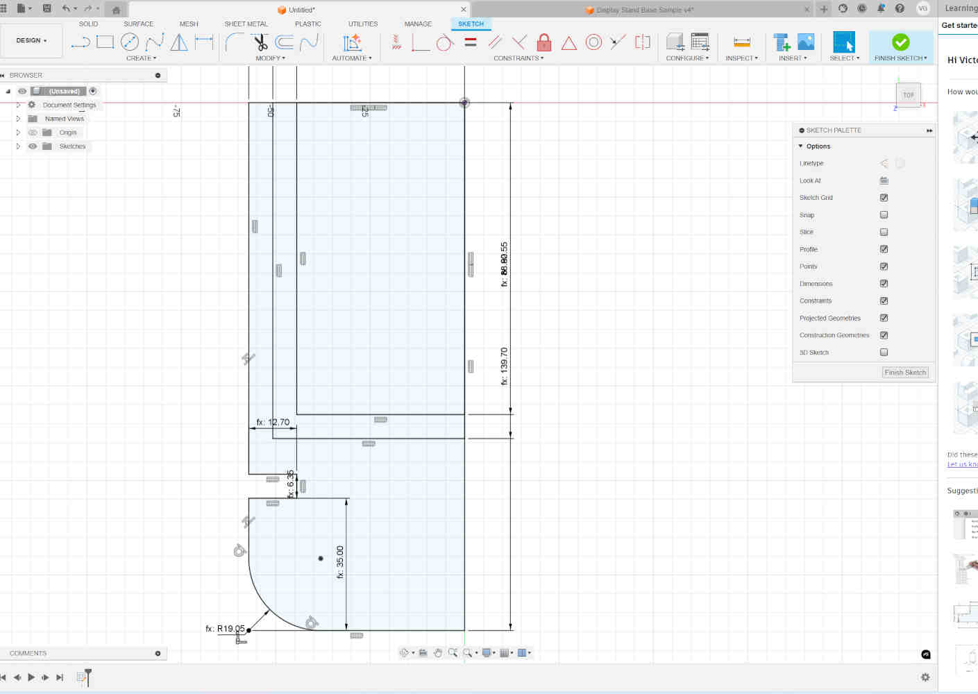The height and width of the screenshot is (694, 978).
Task: Open the AUTOMATE dropdown menu
Action: coord(352,58)
